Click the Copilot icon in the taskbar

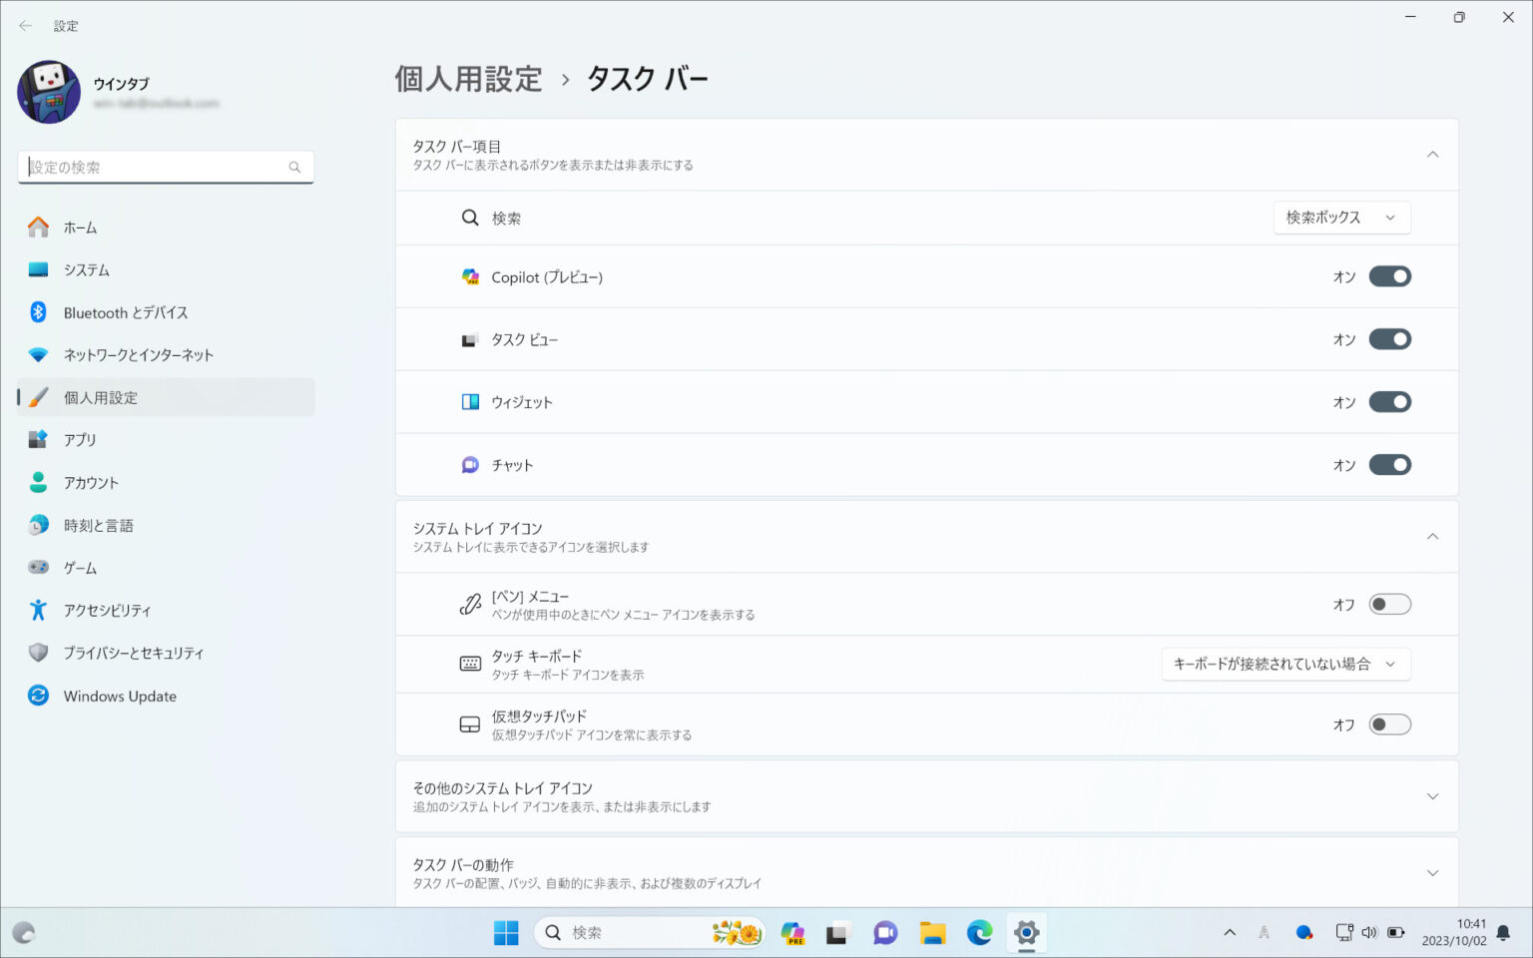click(x=793, y=933)
